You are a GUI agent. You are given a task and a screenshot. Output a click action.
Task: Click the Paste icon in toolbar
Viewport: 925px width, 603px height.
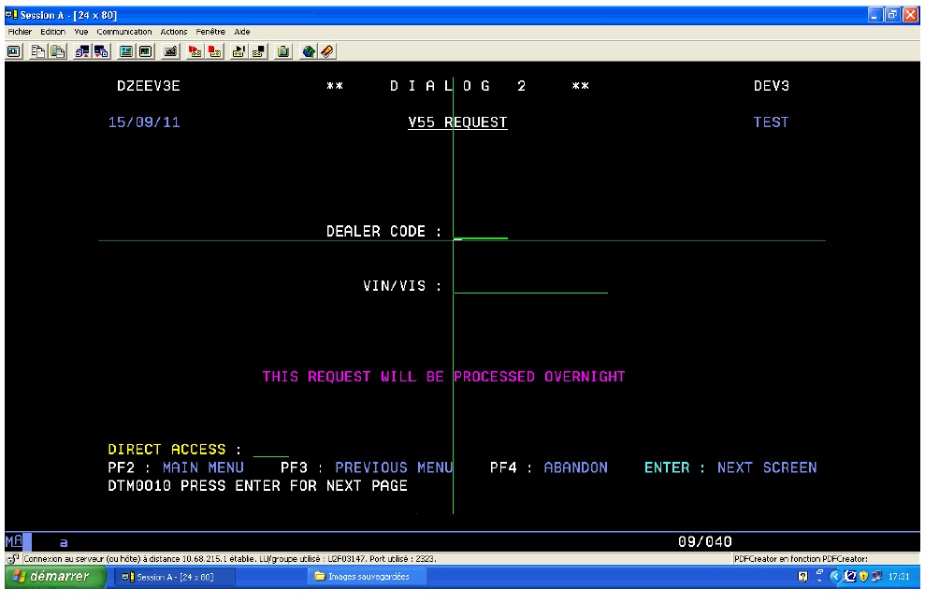(54, 50)
